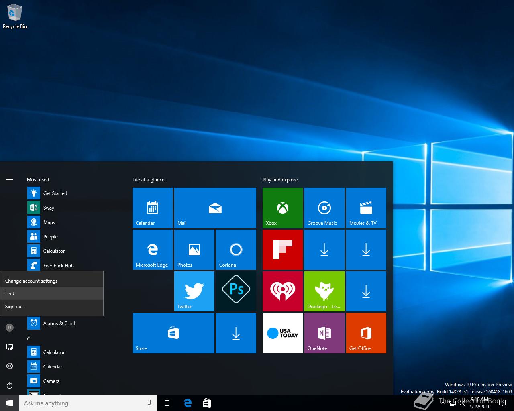Open the Photoshop Express tile
Viewport: 514px width, 411px height.
(236, 291)
